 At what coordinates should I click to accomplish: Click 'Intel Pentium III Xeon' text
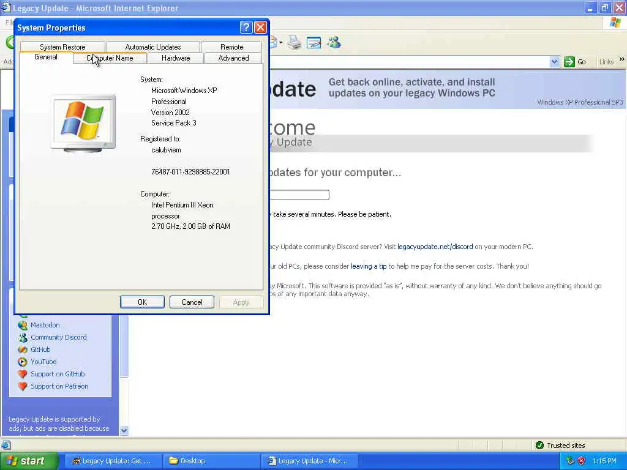click(x=182, y=204)
